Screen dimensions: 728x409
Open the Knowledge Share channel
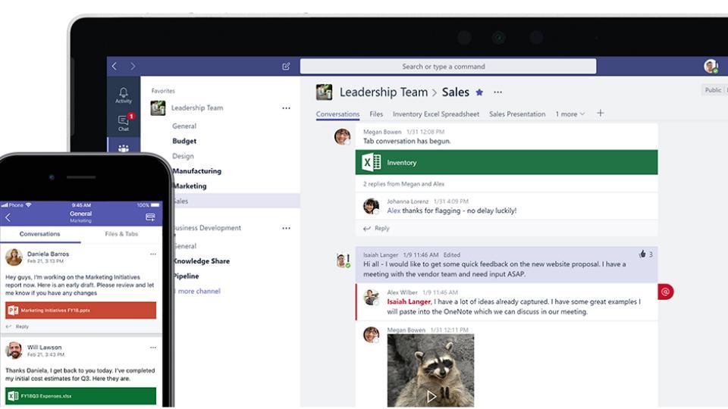tap(201, 261)
